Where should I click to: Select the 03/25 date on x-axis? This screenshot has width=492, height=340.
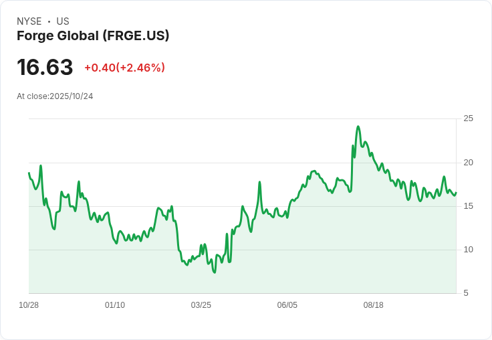coord(201,305)
